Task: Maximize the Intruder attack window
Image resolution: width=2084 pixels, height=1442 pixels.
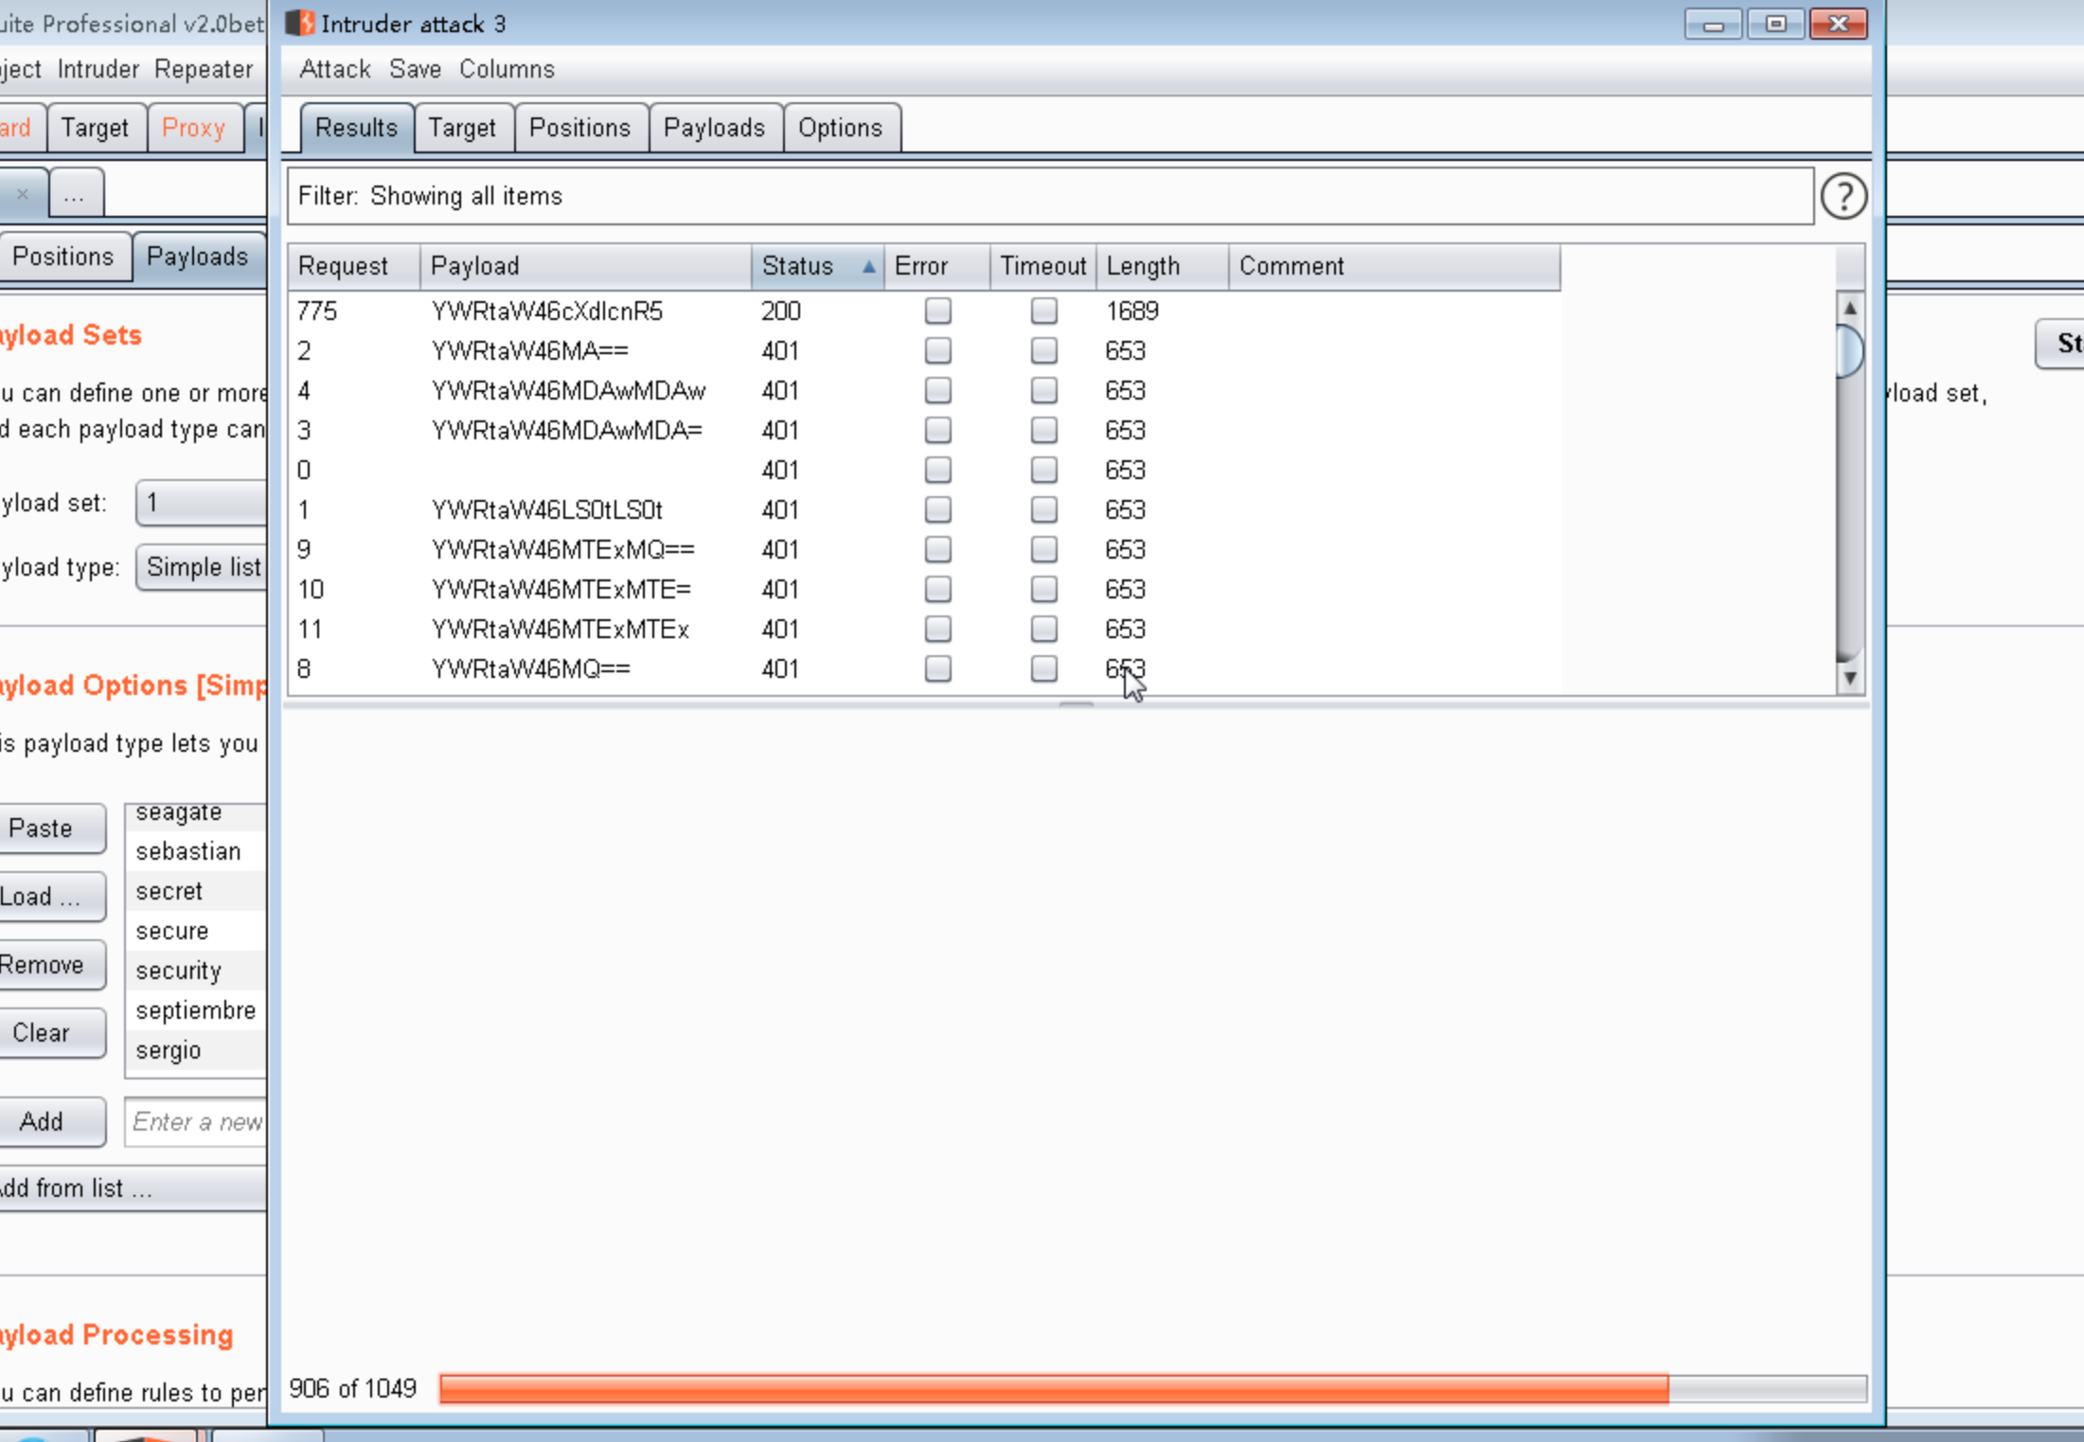Action: (1775, 24)
